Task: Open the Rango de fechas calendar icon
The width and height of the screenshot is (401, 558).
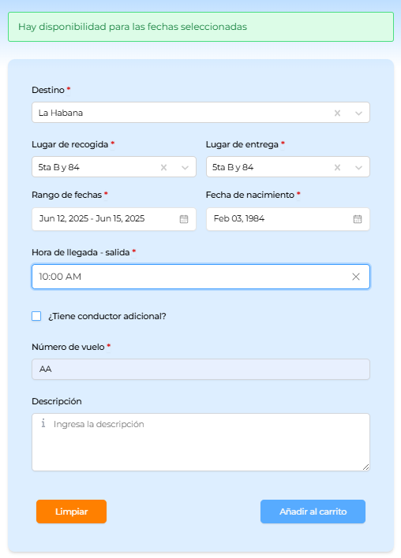Action: click(x=184, y=219)
